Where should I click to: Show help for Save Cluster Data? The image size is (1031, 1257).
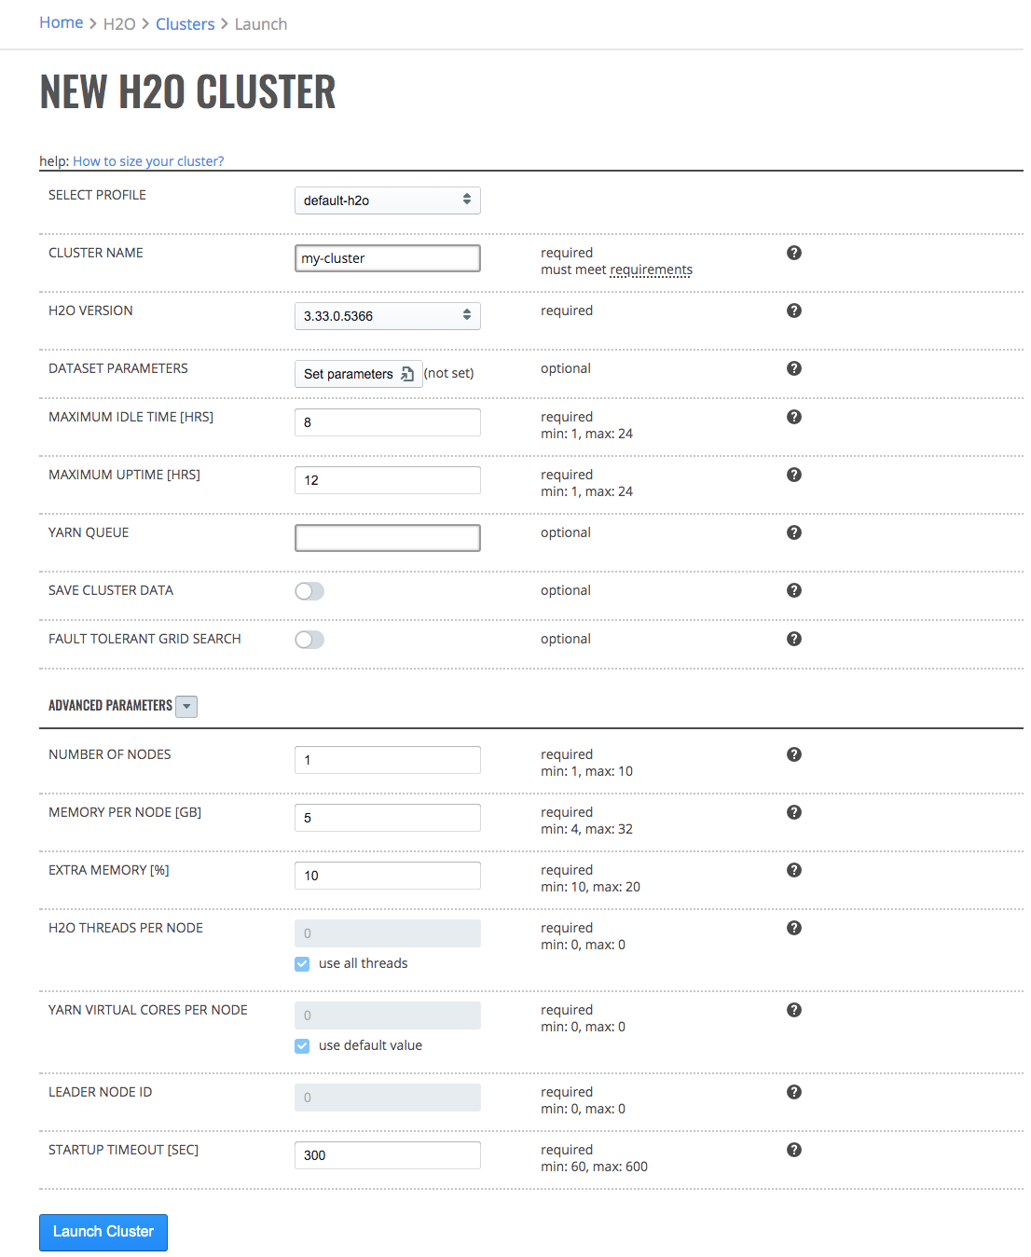click(x=794, y=590)
